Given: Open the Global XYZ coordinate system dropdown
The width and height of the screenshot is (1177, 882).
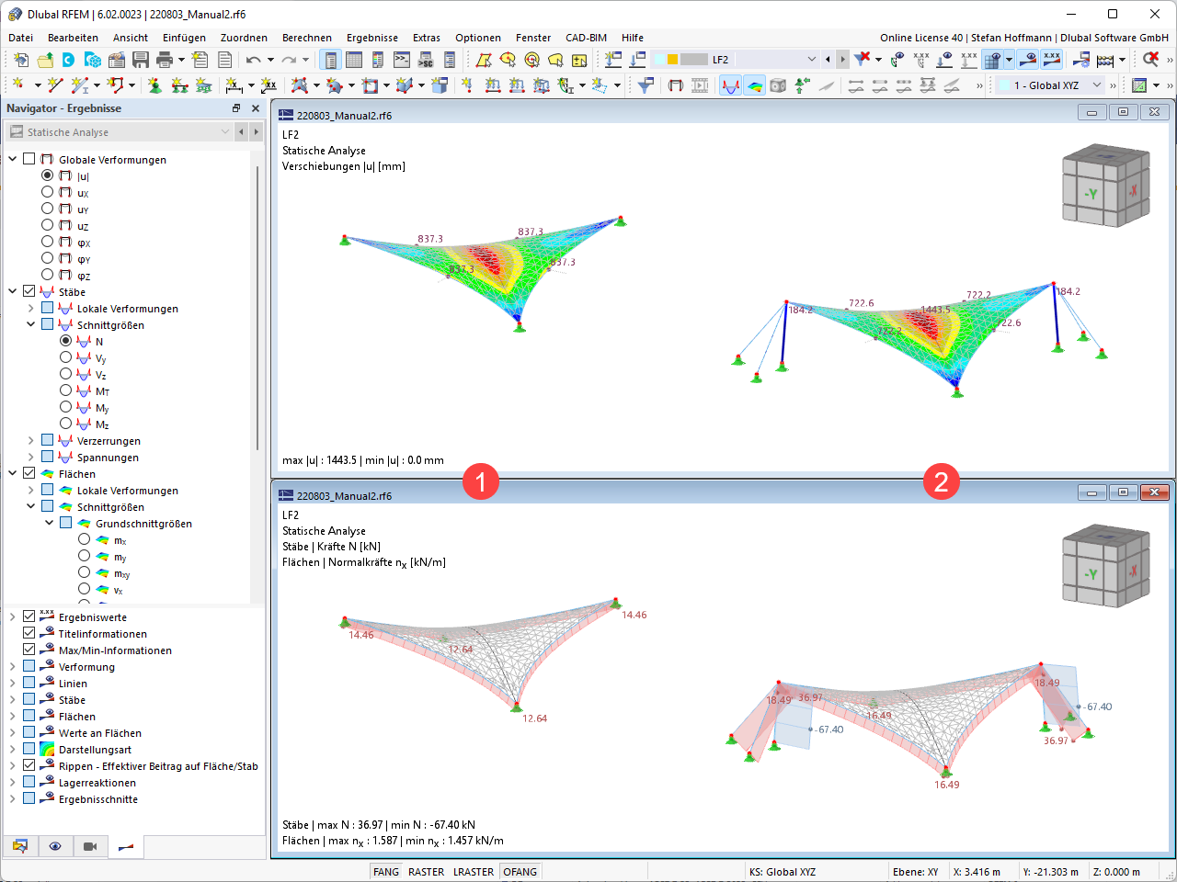Looking at the screenshot, I should point(1096,84).
